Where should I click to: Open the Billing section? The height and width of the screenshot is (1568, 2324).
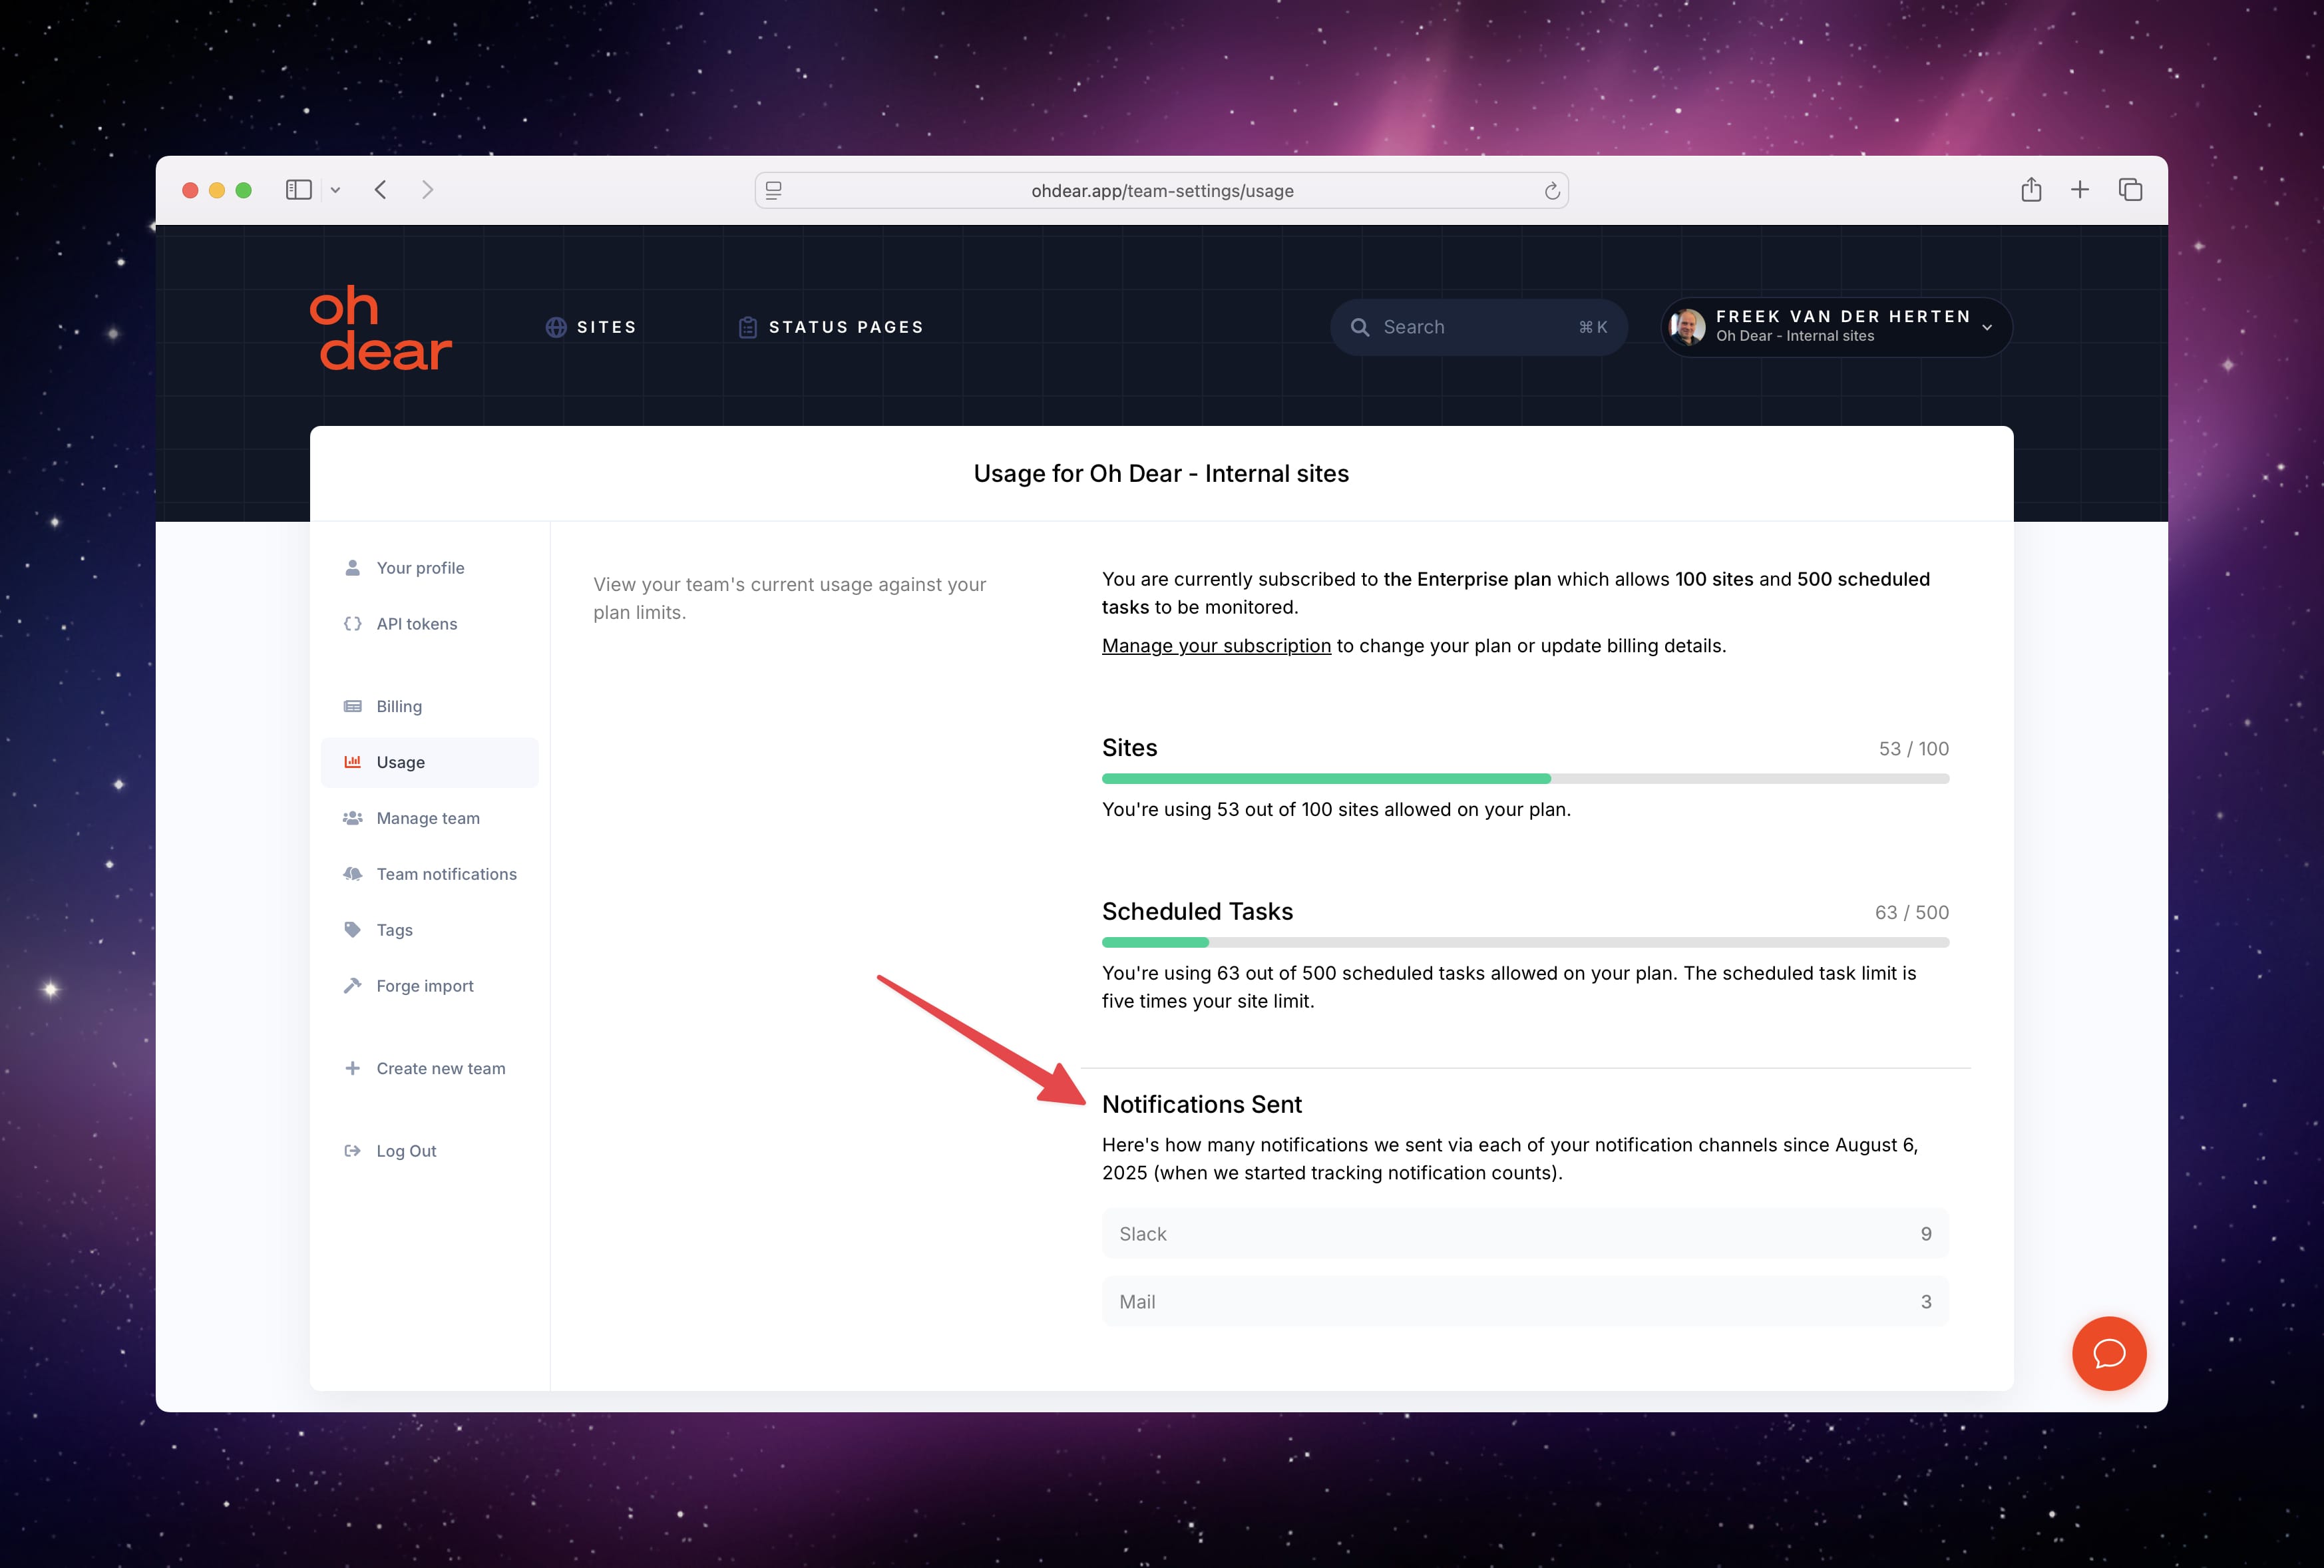[429, 706]
